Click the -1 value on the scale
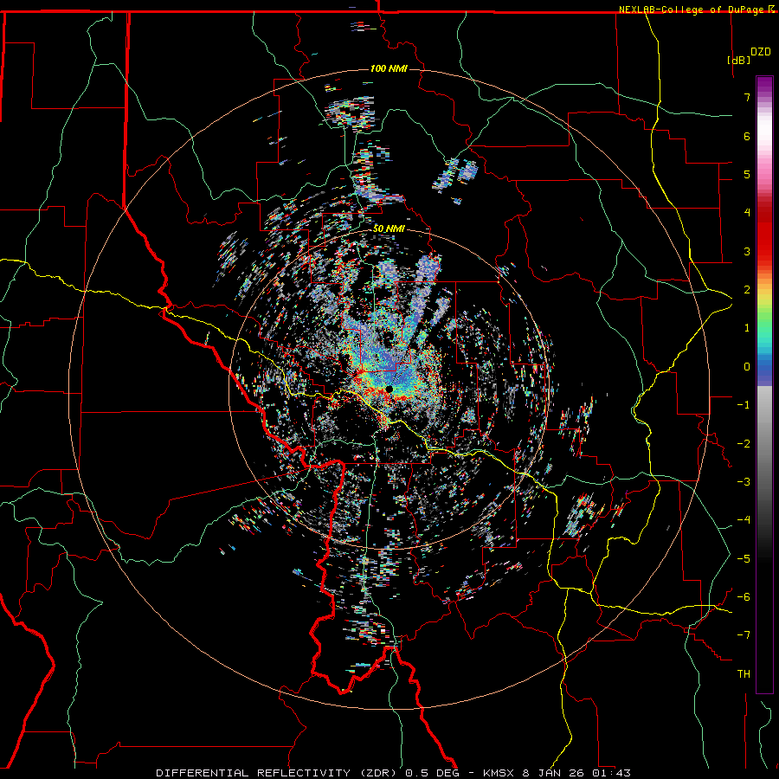This screenshot has height=779, width=779. [744, 405]
